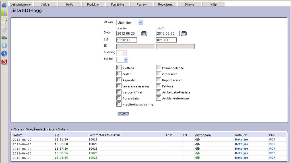The width and height of the screenshot is (291, 163).
Task: Open calendar picker for T.o.m. date
Action: 184,34
